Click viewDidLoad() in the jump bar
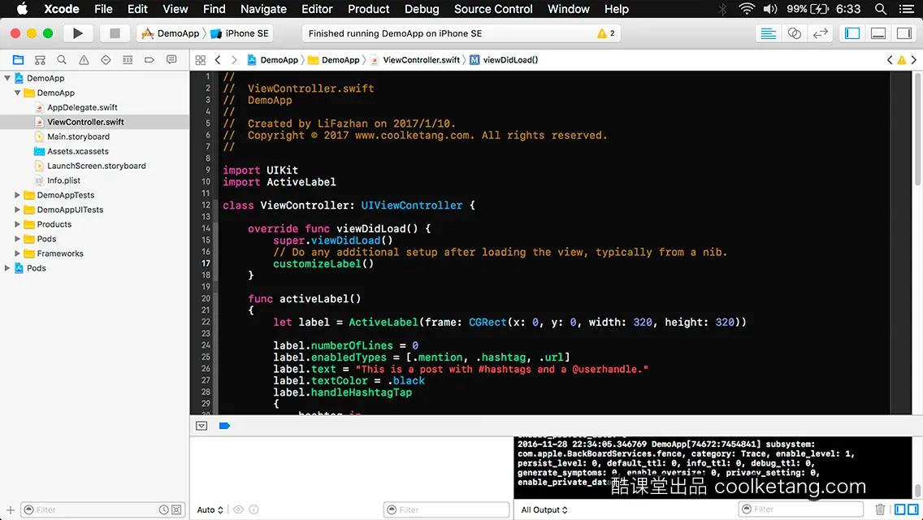Screen dimensions: 923x520 pyautogui.click(x=504, y=60)
